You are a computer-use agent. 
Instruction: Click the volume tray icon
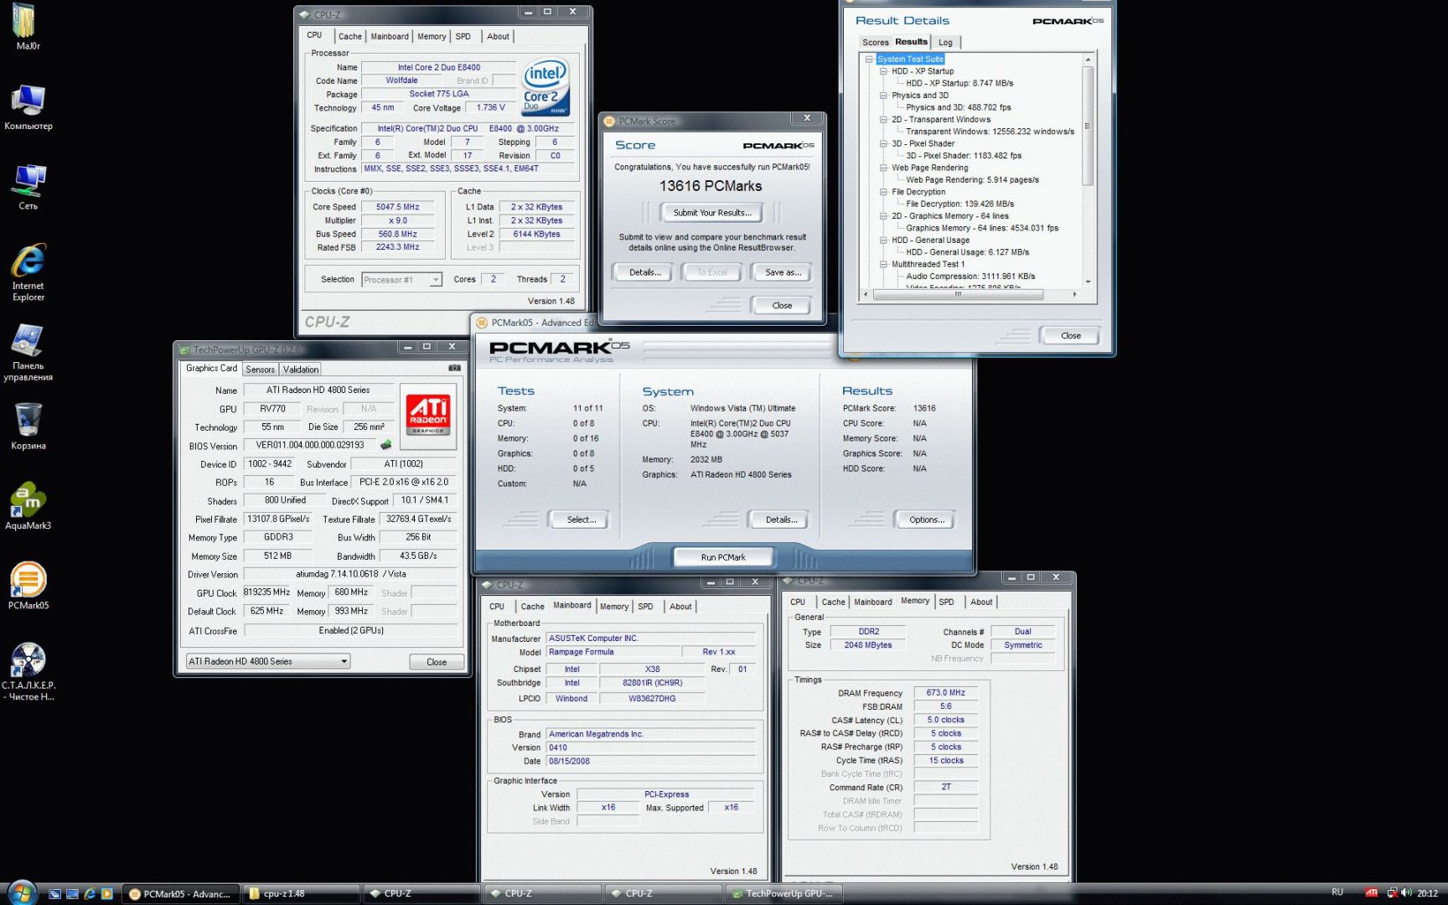tap(1406, 893)
